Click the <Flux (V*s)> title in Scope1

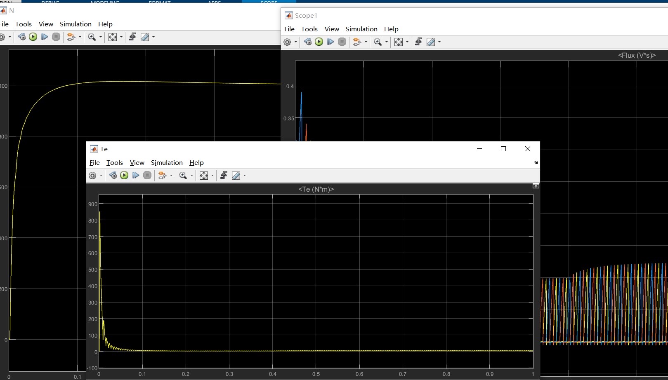[x=637, y=55]
